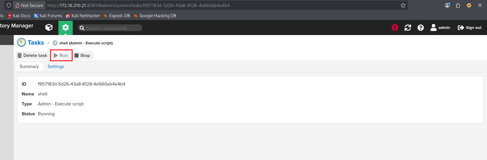Open the Browse cube icon

49,27
